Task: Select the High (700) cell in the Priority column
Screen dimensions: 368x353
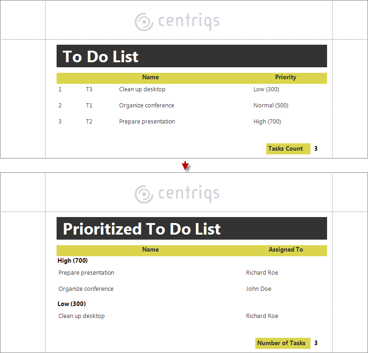Action: 267,122
